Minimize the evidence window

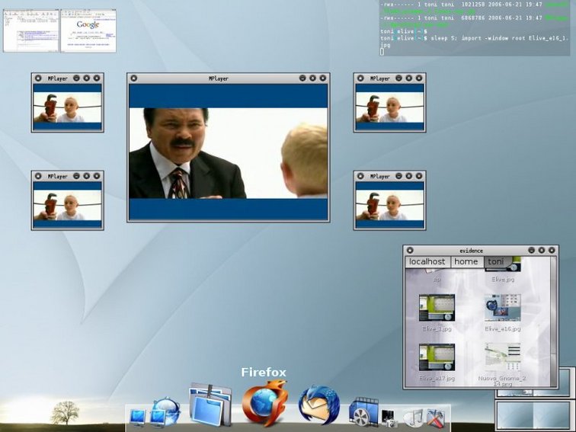click(x=531, y=250)
